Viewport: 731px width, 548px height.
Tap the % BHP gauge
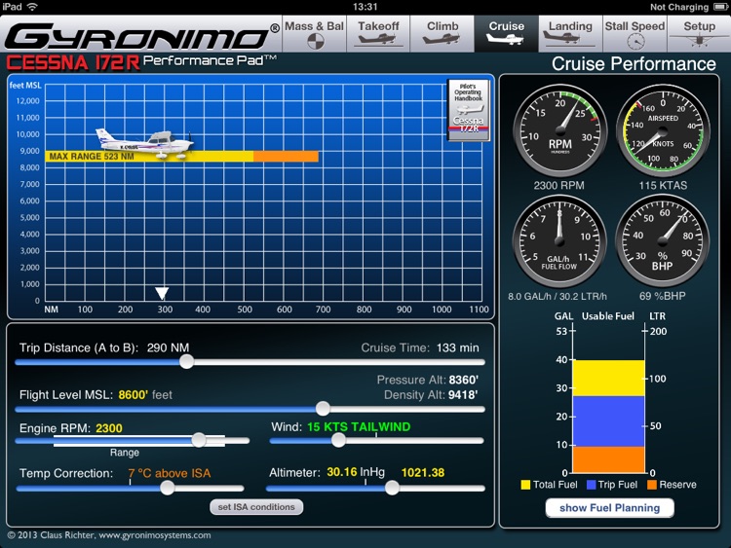point(663,241)
